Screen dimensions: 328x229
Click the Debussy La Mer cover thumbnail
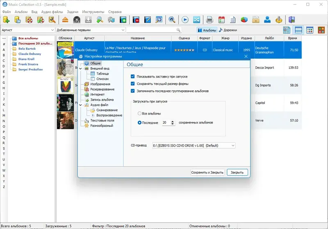[x=66, y=50]
